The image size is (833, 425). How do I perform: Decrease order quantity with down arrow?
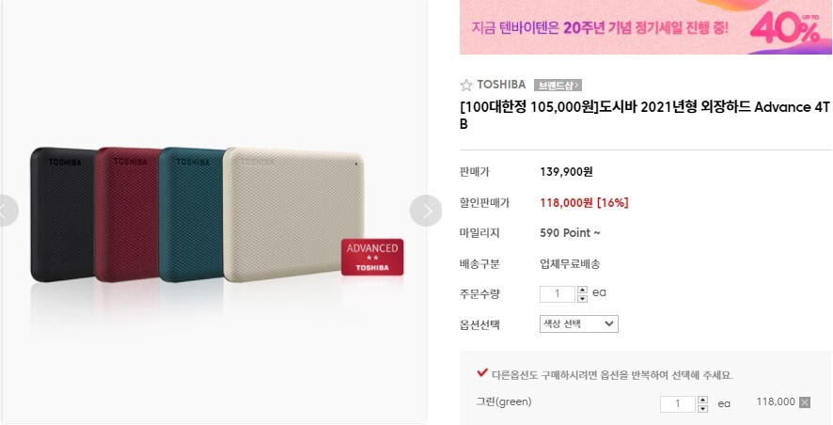point(582,299)
